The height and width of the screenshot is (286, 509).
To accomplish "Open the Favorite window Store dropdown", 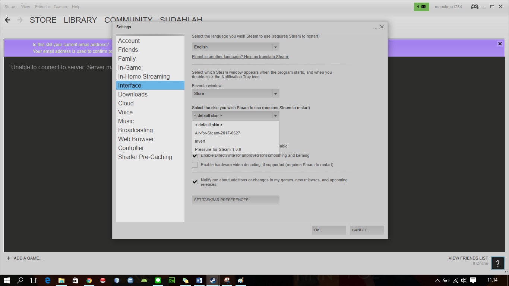I will 235,93.
